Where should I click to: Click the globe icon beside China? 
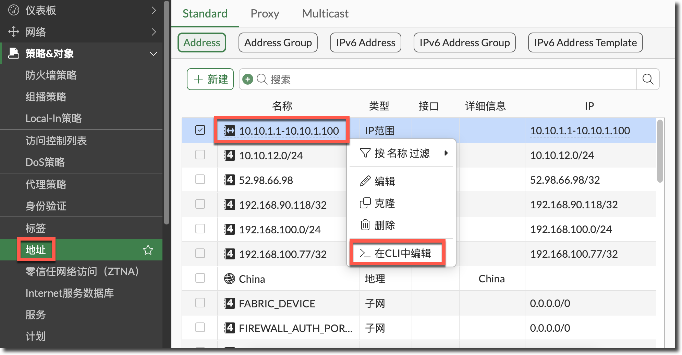[x=230, y=279]
